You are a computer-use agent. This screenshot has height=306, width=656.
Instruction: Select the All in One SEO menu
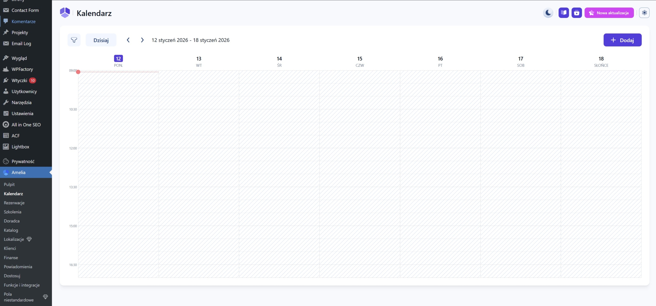coord(26,124)
